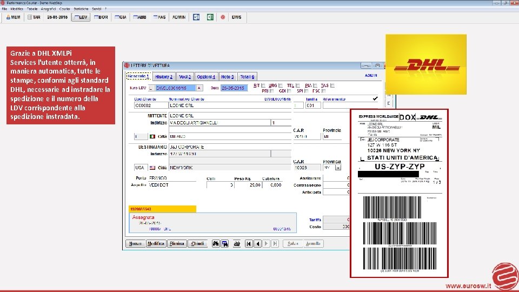This screenshot has height=292, width=519.
Task: Click the Chiudi button
Action: tap(198, 244)
